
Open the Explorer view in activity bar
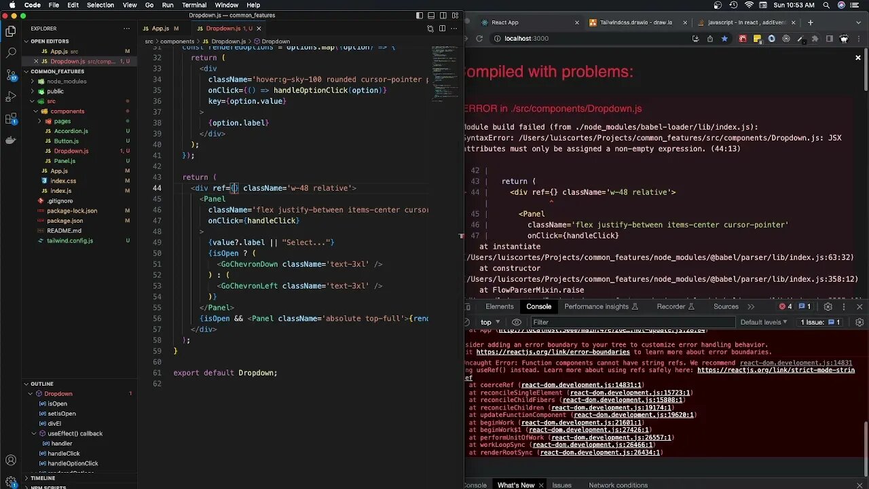pyautogui.click(x=11, y=31)
